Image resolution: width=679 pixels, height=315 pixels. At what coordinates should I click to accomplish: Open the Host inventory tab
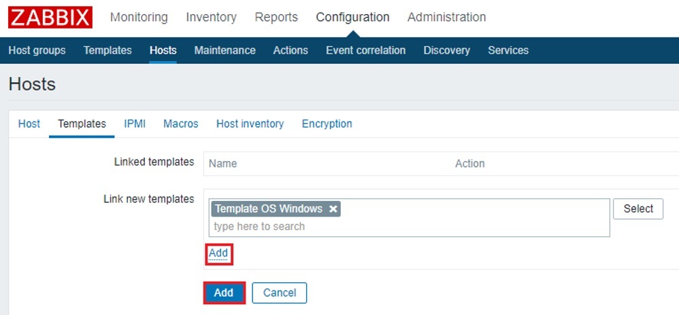(x=250, y=124)
